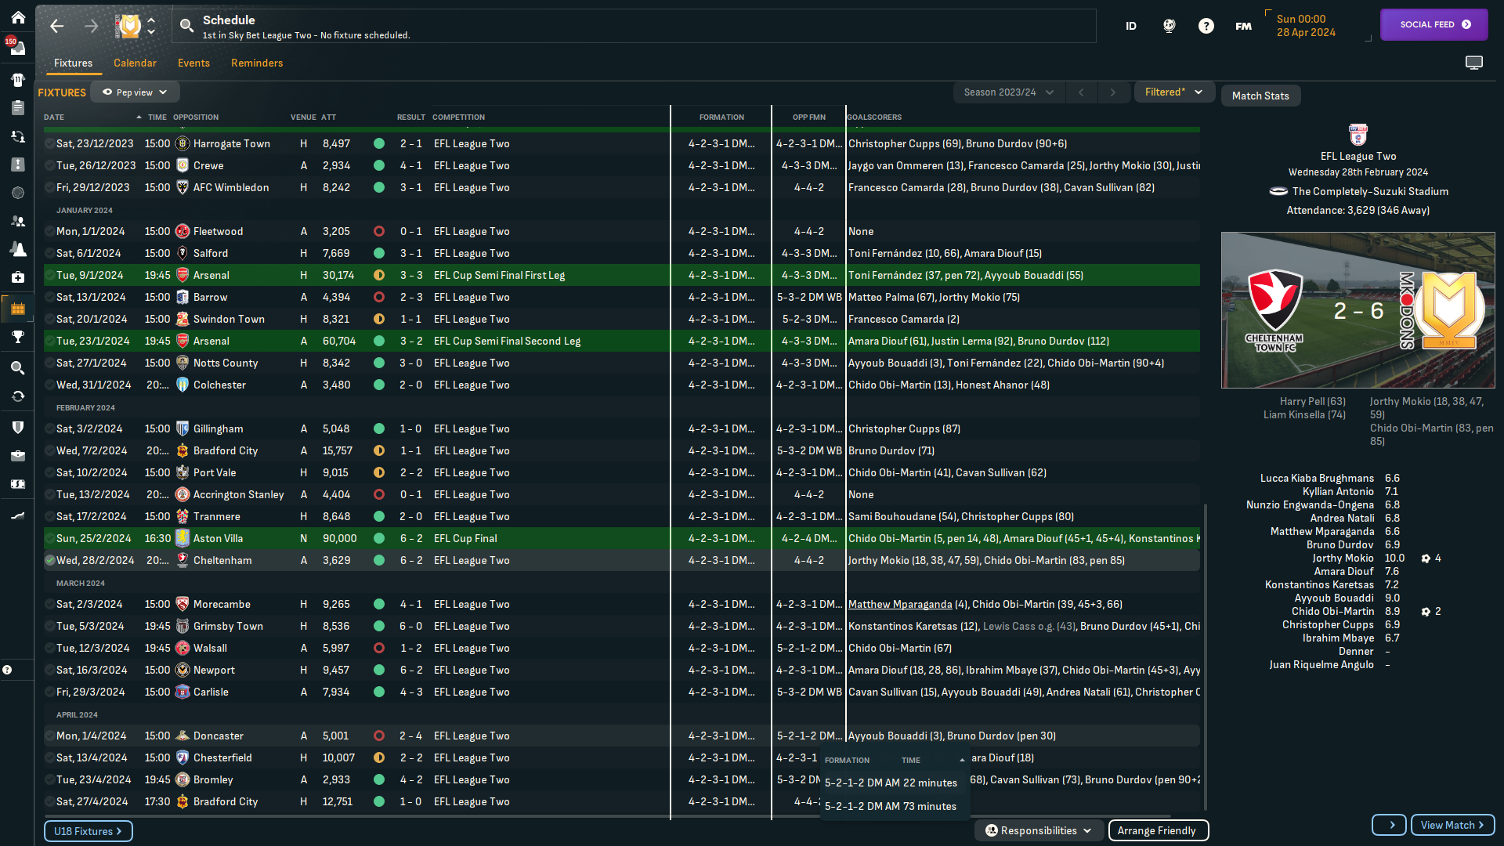Viewport: 1504px width, 846px height.
Task: Open the Squad shirt icon
Action: pyautogui.click(x=17, y=79)
